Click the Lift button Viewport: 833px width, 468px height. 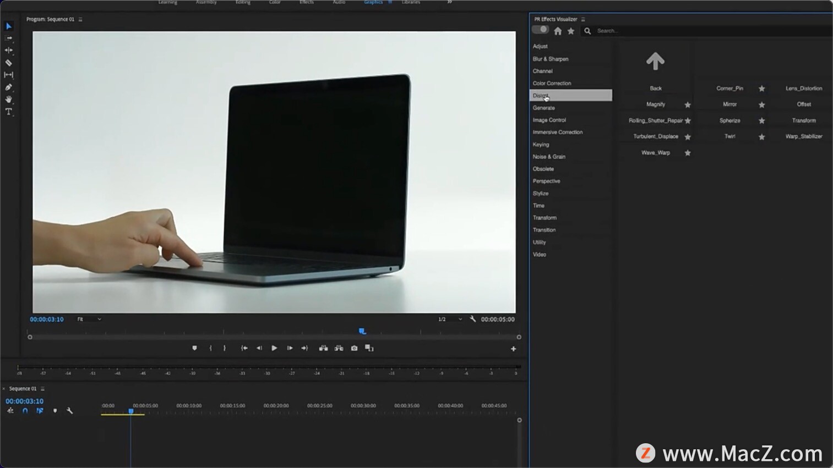point(323,348)
